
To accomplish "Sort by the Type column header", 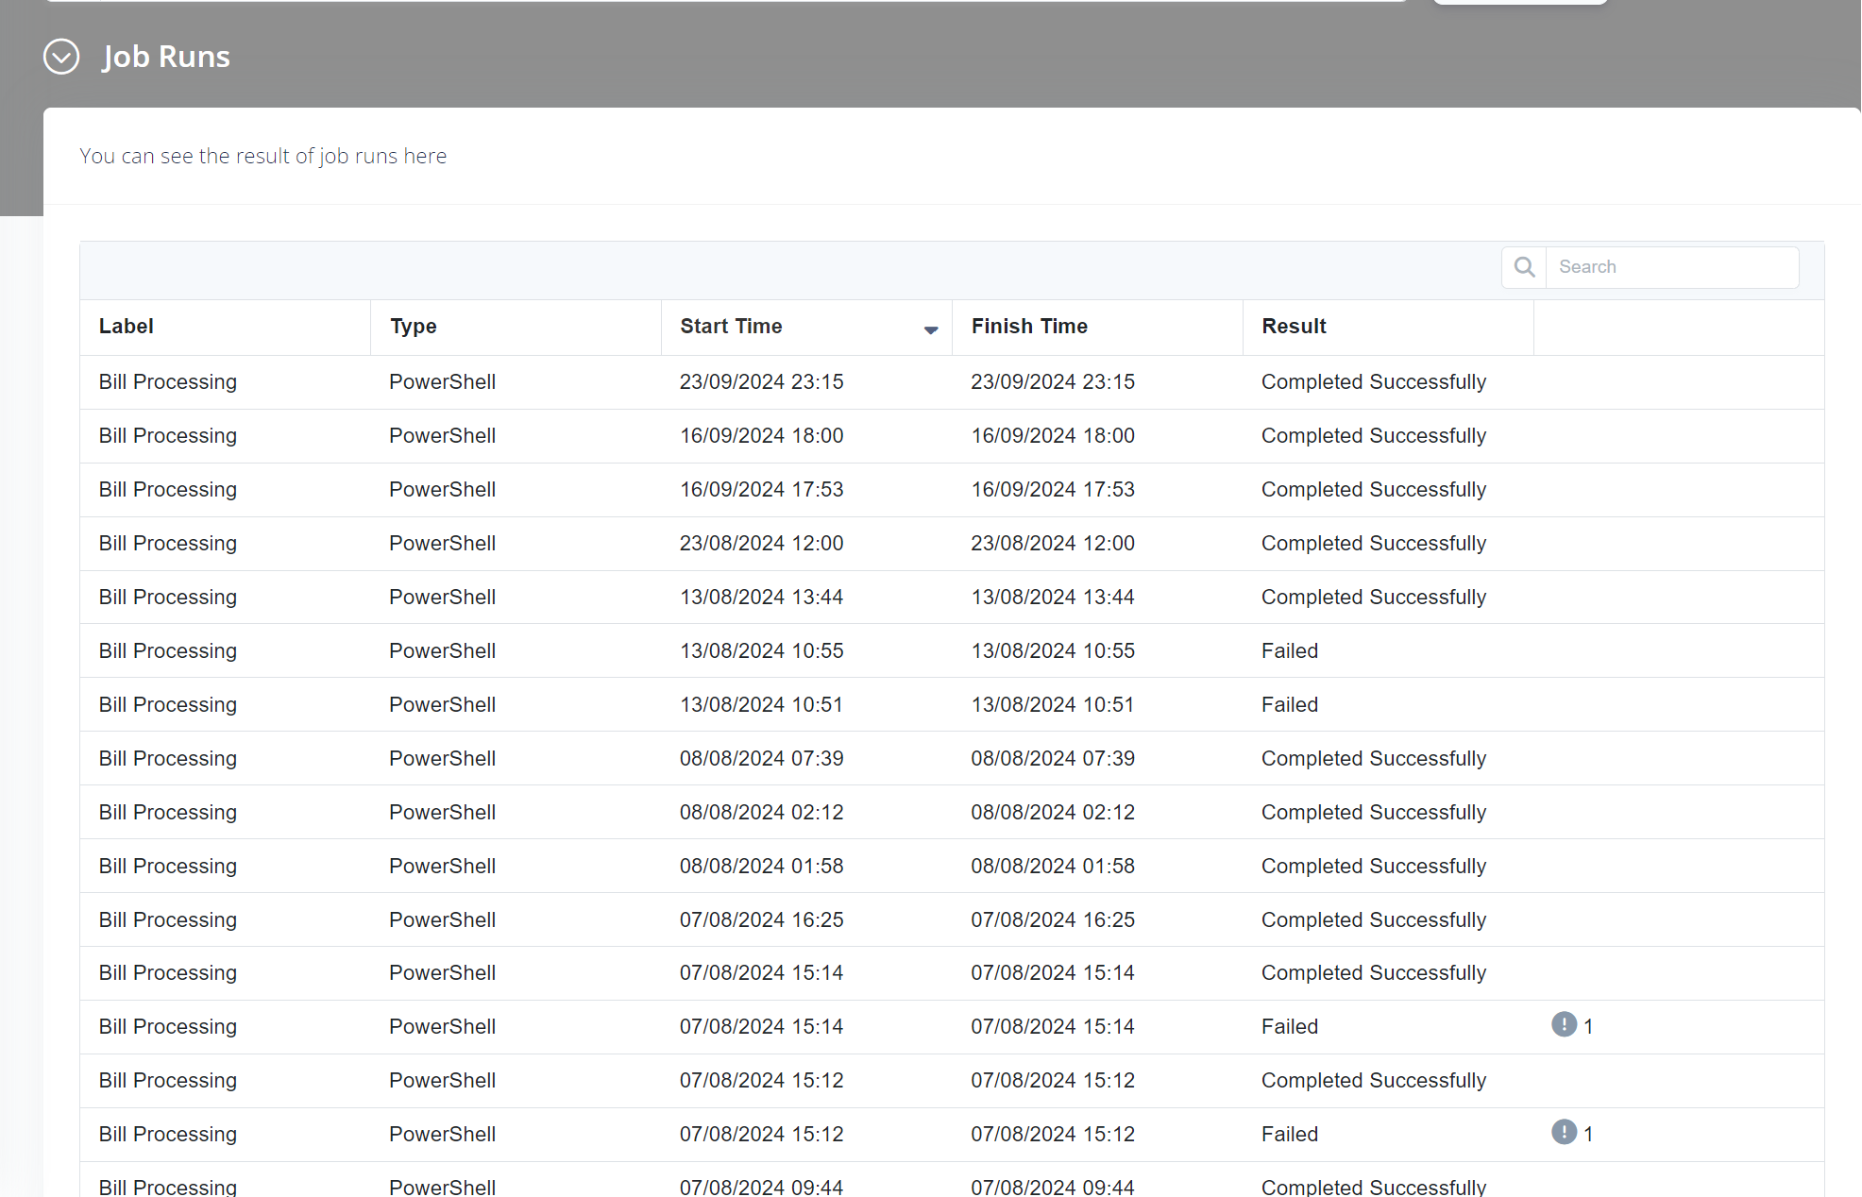I will 414,327.
